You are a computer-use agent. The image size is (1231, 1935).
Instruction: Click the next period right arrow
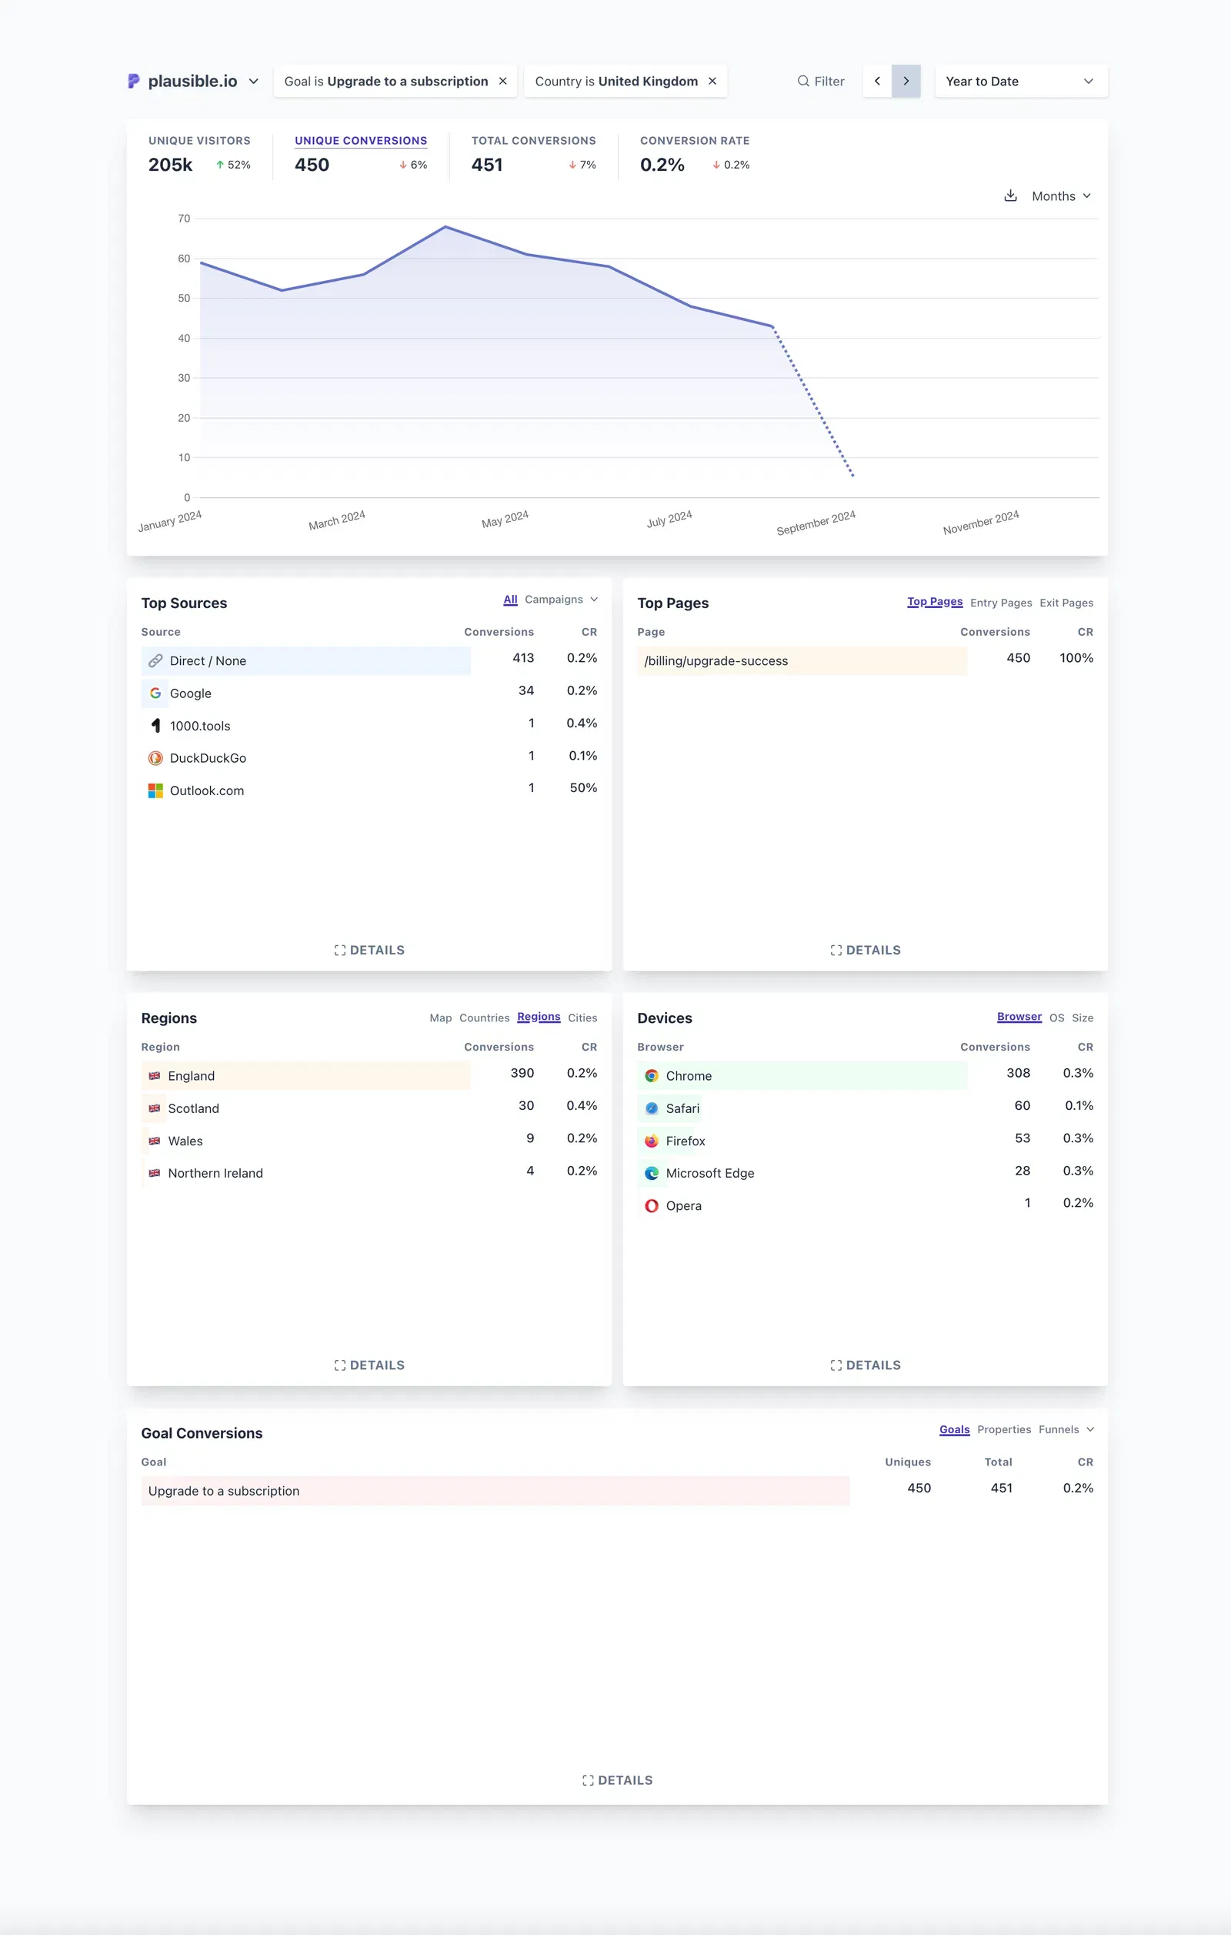906,81
